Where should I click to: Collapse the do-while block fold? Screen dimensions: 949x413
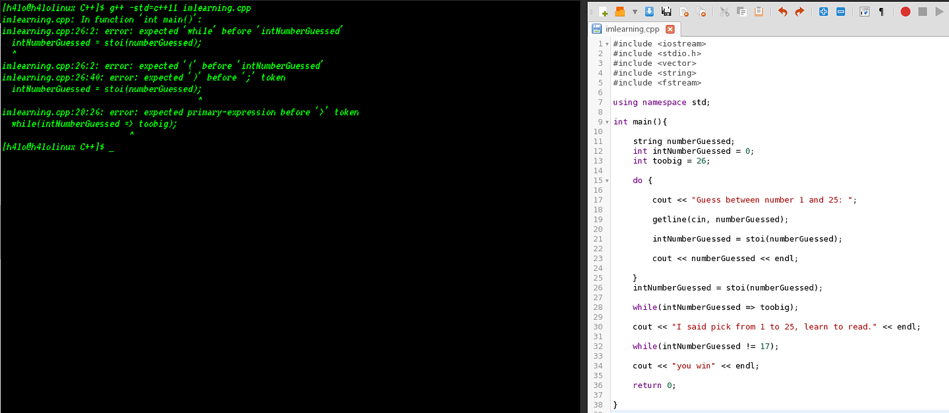[x=606, y=180]
